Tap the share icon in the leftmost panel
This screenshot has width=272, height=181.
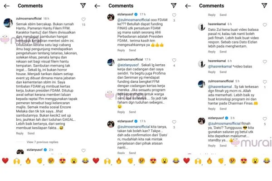point(83,5)
